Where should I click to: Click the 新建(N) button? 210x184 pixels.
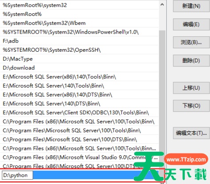click(191, 6)
